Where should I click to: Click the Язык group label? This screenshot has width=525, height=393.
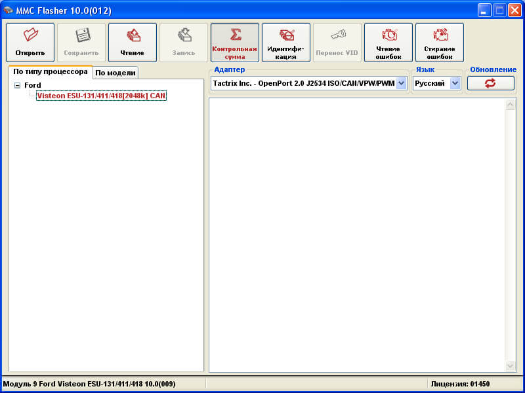click(425, 69)
